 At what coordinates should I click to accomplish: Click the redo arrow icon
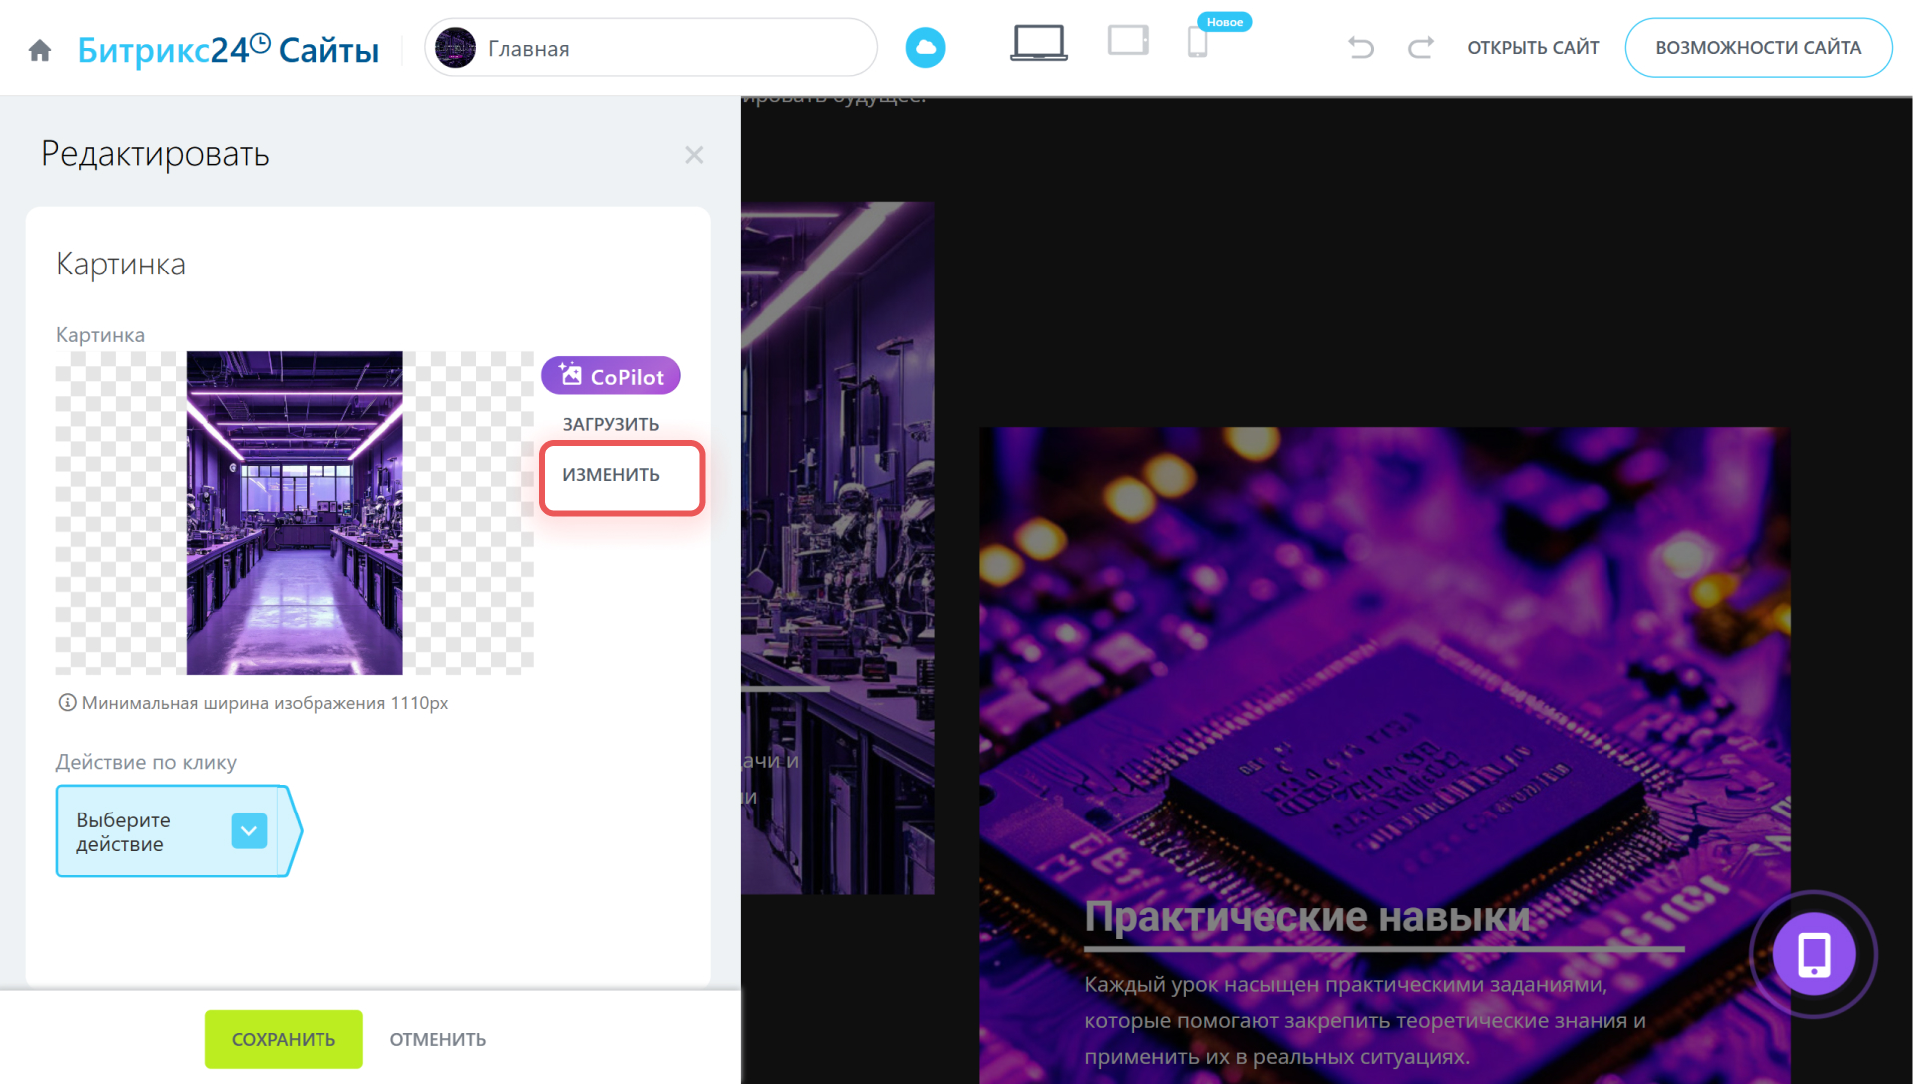[1420, 47]
